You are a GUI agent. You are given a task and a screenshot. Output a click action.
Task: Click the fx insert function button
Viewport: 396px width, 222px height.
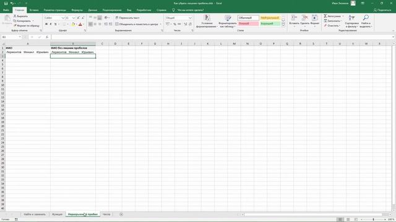(x=47, y=37)
